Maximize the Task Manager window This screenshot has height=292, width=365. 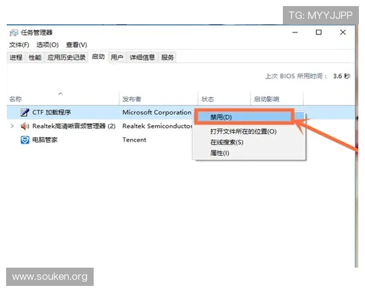tap(319, 32)
